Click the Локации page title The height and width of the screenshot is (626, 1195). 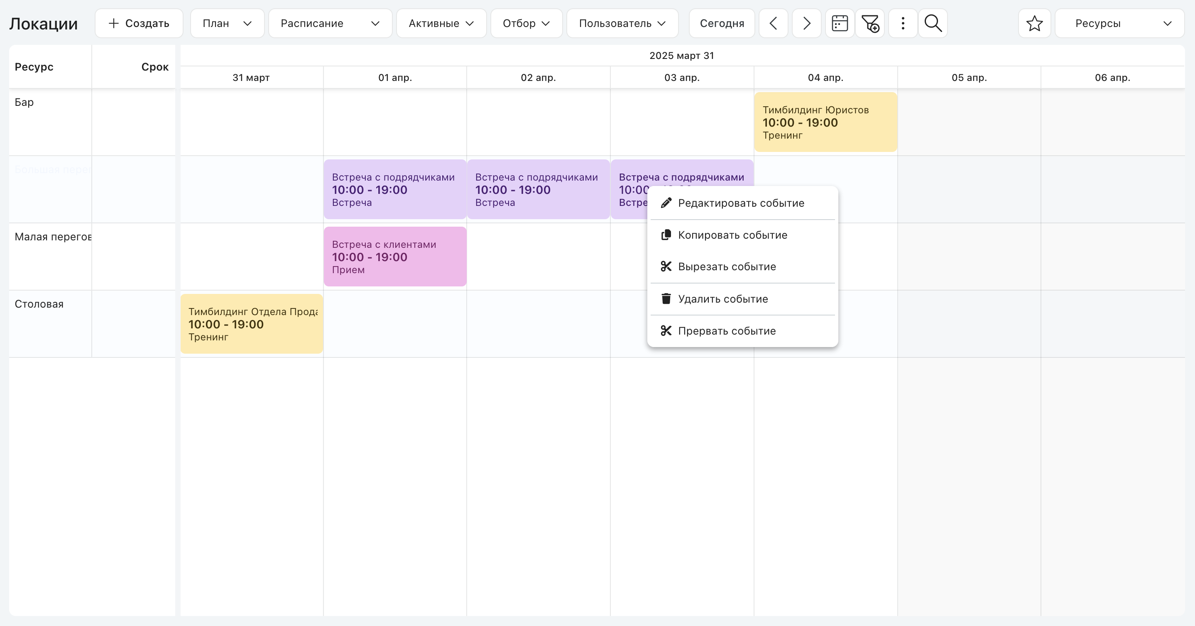(44, 24)
